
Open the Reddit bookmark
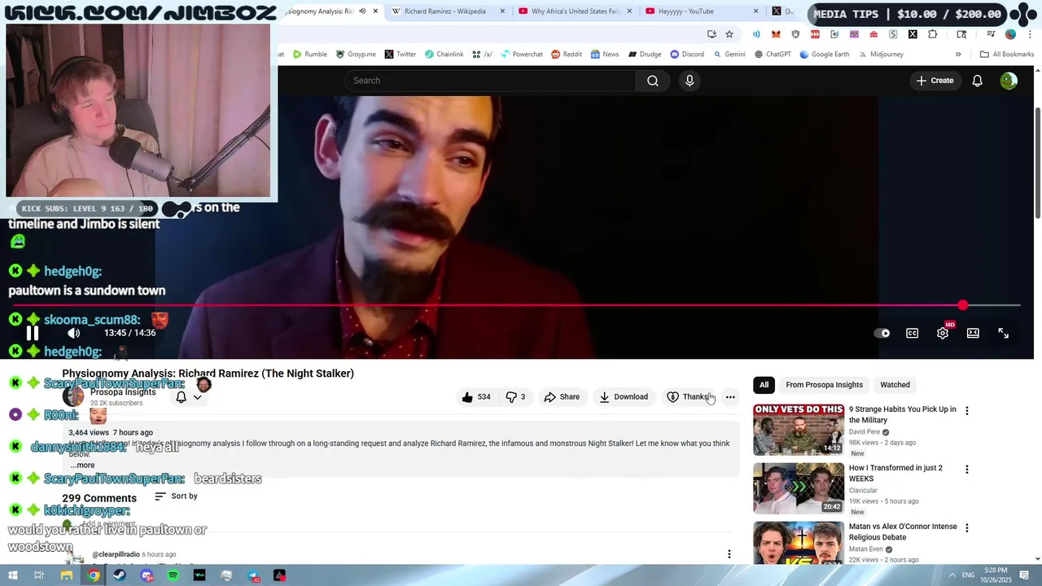click(x=567, y=55)
